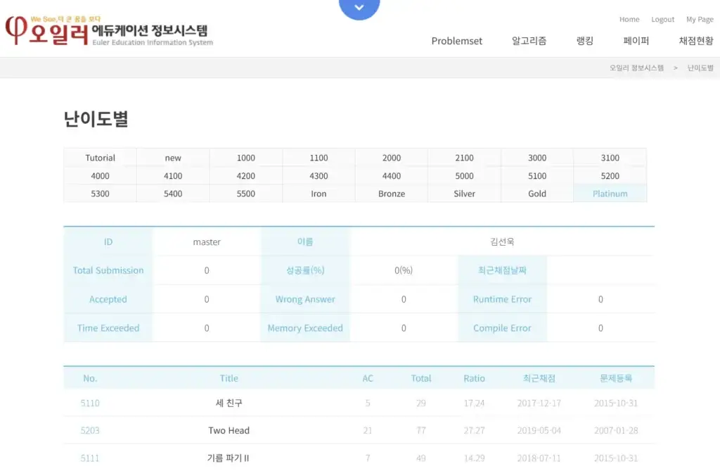The height and width of the screenshot is (471, 720).
Task: Click the 오일러 정보시스템 breadcrumb
Action: click(636, 68)
